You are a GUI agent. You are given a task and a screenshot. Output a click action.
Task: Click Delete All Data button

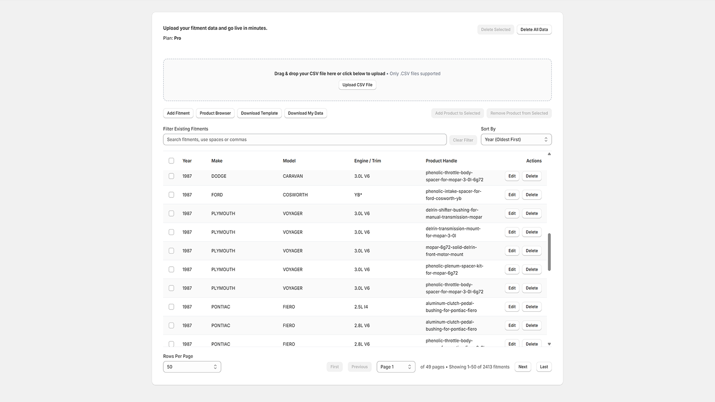coord(534,29)
